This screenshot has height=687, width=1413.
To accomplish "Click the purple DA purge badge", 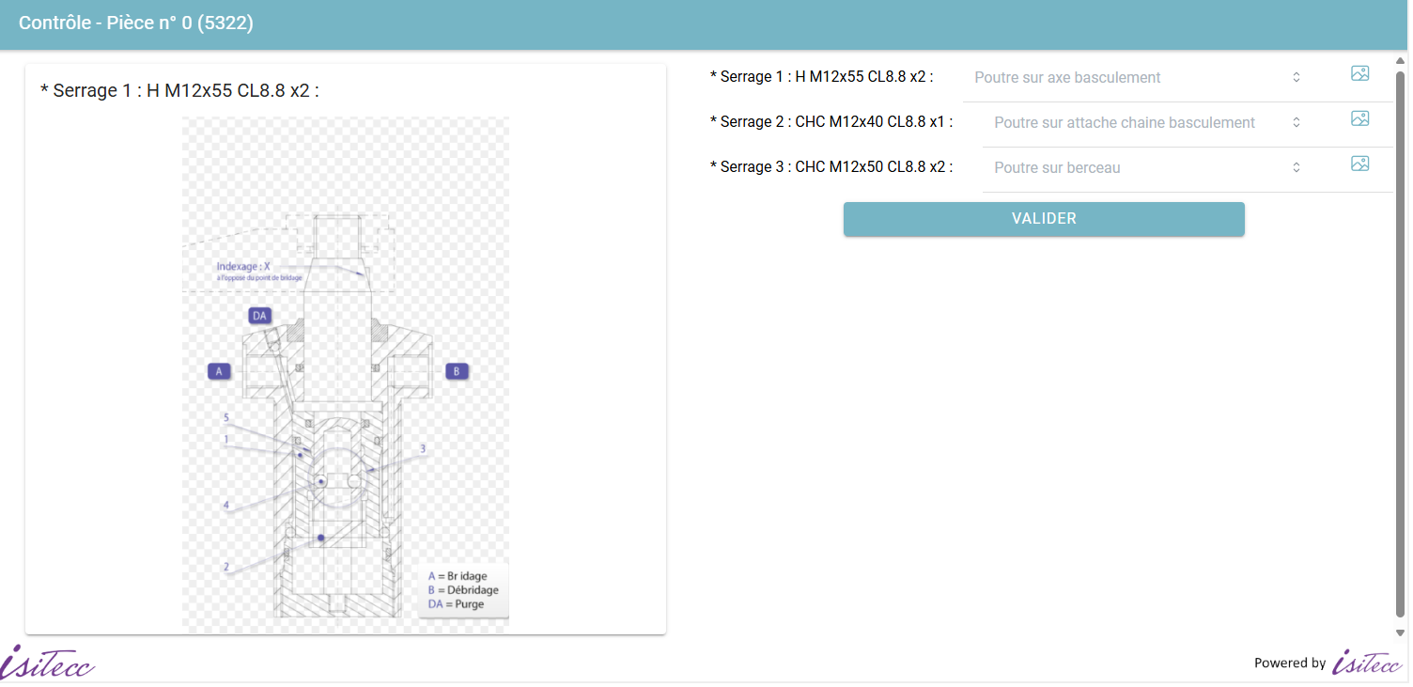I will click(260, 316).
